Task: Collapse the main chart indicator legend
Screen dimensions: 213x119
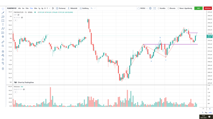Action: pyautogui.click(x=16, y=20)
